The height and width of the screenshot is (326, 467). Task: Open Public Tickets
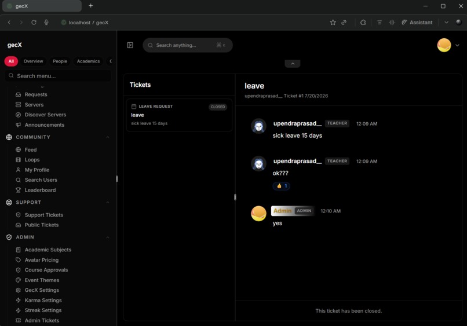(41, 225)
